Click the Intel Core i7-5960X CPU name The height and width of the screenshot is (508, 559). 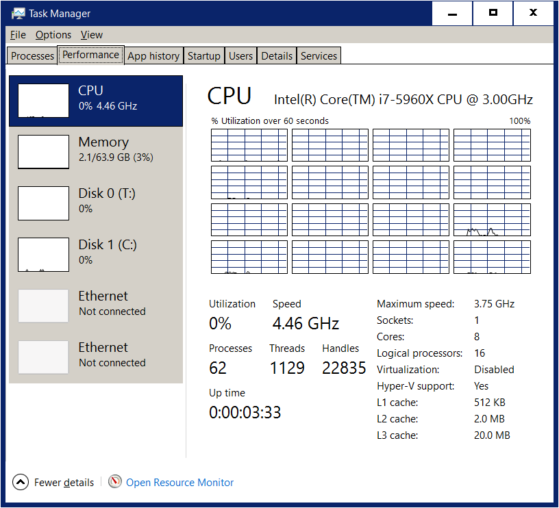click(x=403, y=100)
